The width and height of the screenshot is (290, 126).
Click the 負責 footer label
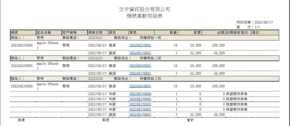[x=21, y=120]
